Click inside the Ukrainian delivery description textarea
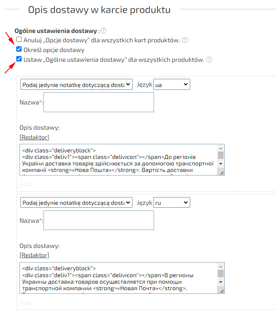 pos(118,159)
